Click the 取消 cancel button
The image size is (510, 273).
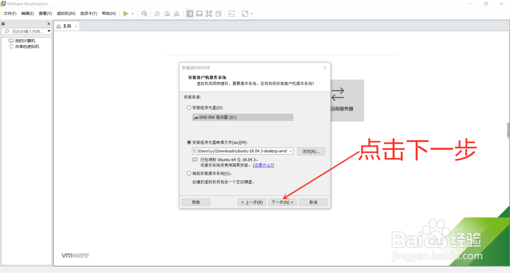point(313,202)
